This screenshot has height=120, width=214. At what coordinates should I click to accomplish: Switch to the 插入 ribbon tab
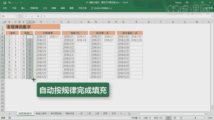(x=23, y=8)
